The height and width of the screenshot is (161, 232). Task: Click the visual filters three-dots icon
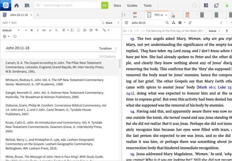(x=174, y=23)
